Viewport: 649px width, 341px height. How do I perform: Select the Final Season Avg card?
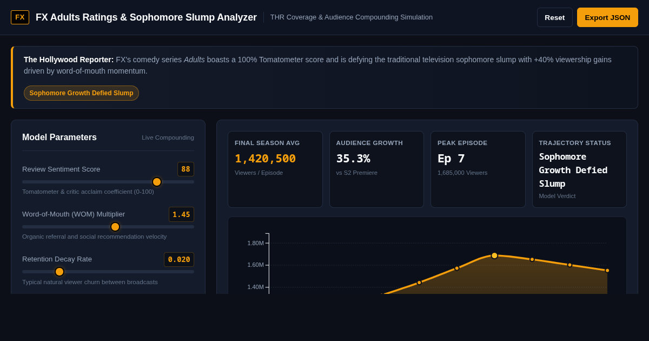(x=275, y=169)
